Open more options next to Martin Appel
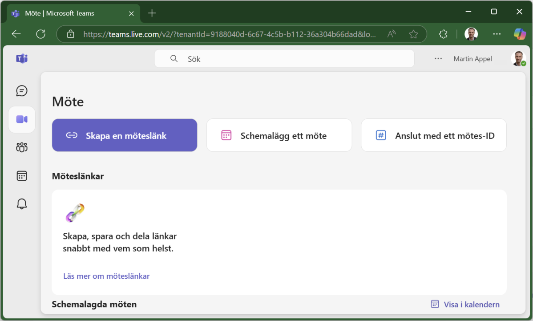The image size is (533, 321). 438,58
